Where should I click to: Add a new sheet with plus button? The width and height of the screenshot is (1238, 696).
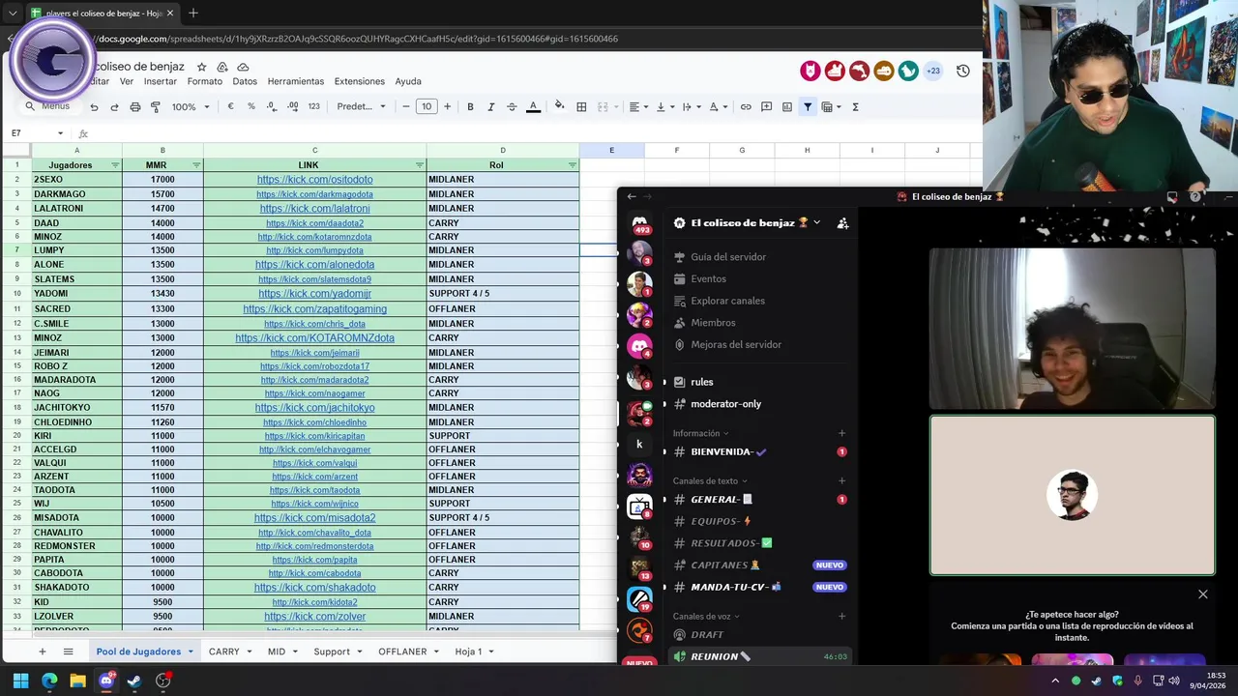coord(42,652)
